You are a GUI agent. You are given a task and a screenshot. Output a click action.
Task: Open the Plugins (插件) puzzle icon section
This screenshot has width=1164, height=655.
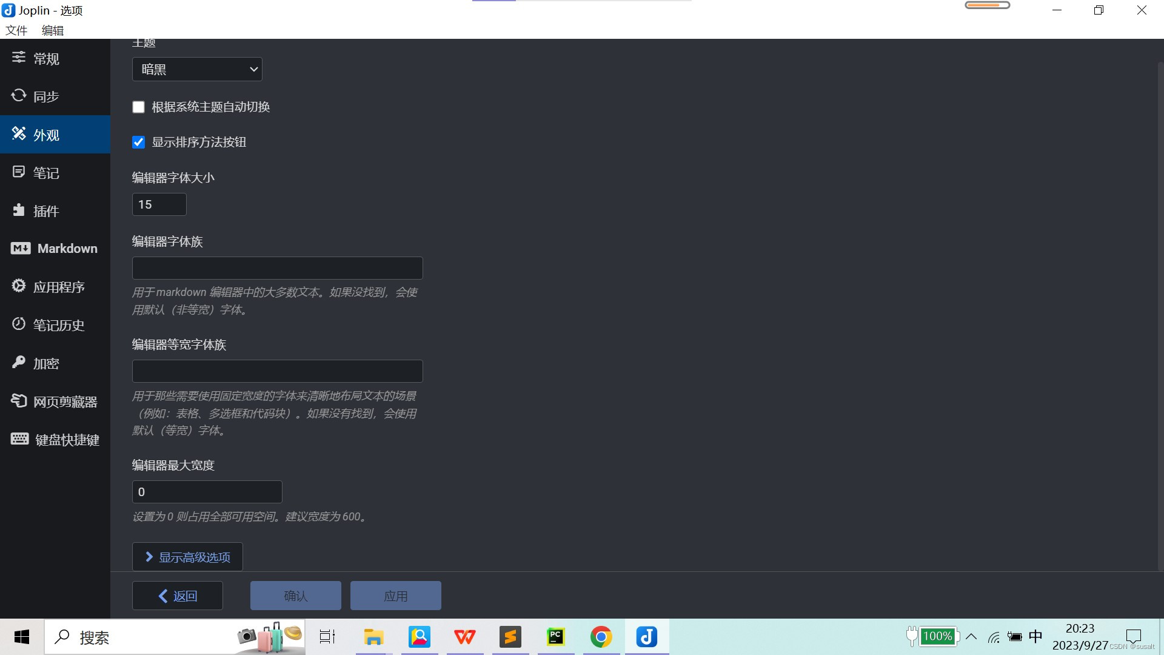click(x=45, y=211)
